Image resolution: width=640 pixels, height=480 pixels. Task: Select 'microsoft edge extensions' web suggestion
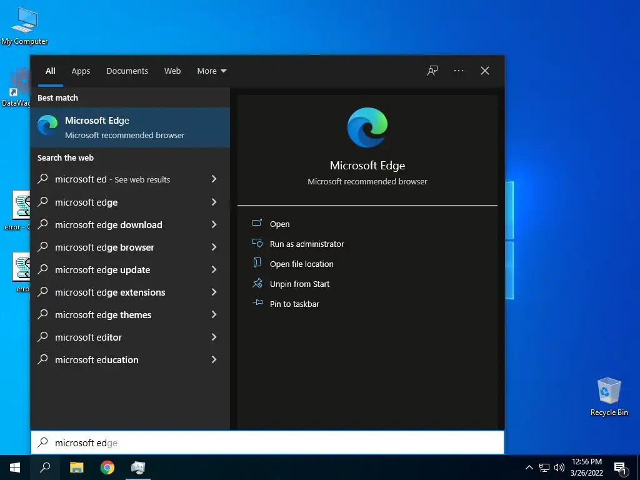(130, 292)
